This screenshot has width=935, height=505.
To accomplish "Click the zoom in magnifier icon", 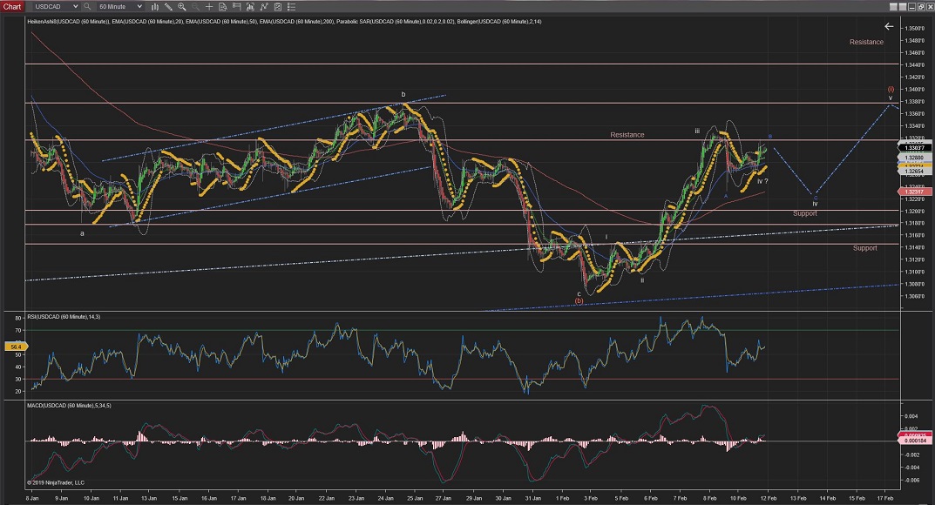I will coord(181,6).
